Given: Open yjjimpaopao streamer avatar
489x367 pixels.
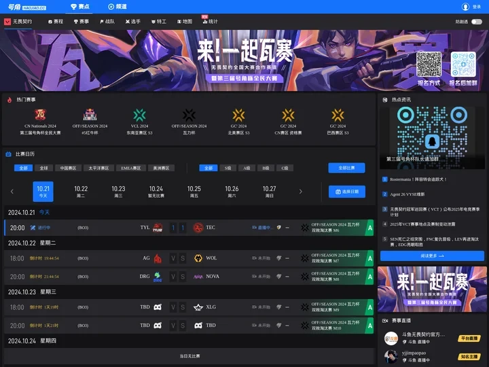Looking at the screenshot, I should click(391, 357).
